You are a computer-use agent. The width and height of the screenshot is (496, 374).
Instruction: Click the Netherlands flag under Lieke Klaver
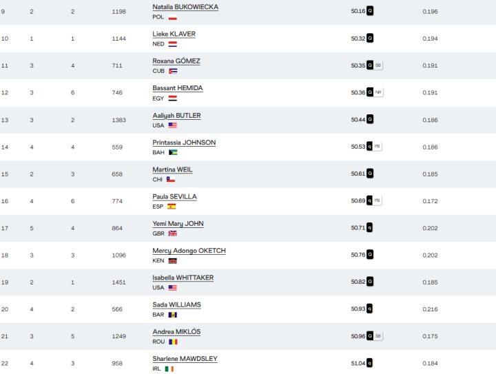[172, 44]
